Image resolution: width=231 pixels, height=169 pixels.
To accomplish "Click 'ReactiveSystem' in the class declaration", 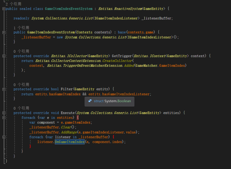I will pos(128,9).
